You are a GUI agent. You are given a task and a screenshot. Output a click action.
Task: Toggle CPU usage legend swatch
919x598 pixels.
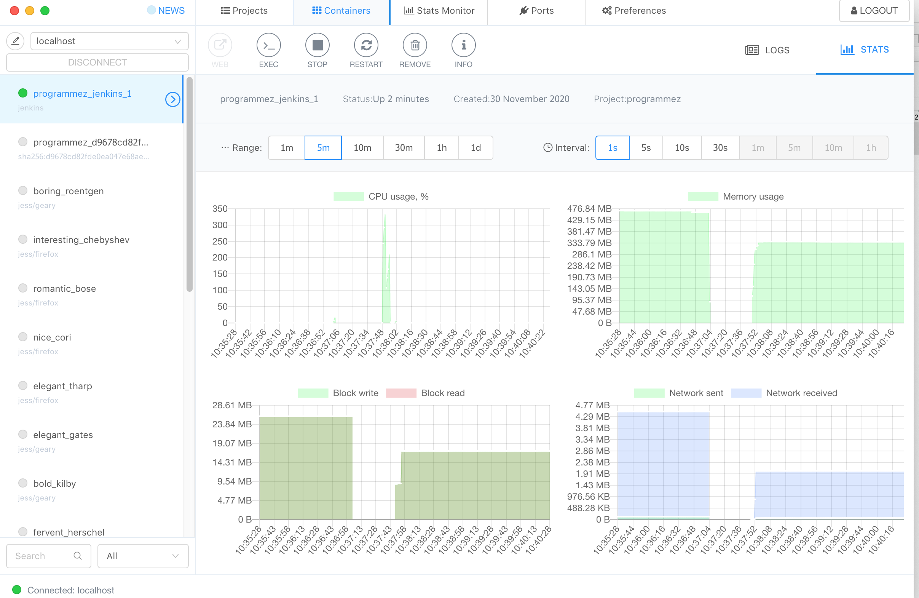(x=348, y=197)
